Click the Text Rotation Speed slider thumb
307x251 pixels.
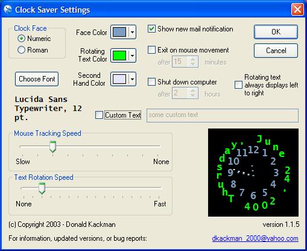[42, 188]
